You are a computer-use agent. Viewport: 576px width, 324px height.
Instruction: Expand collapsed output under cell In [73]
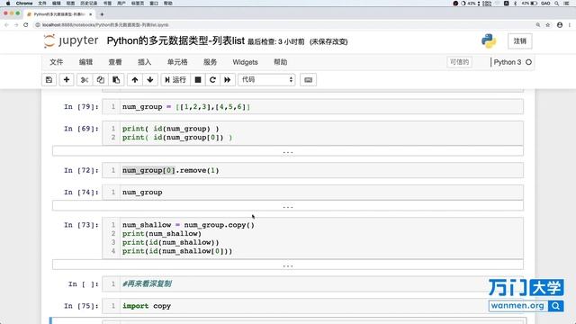pos(288,265)
